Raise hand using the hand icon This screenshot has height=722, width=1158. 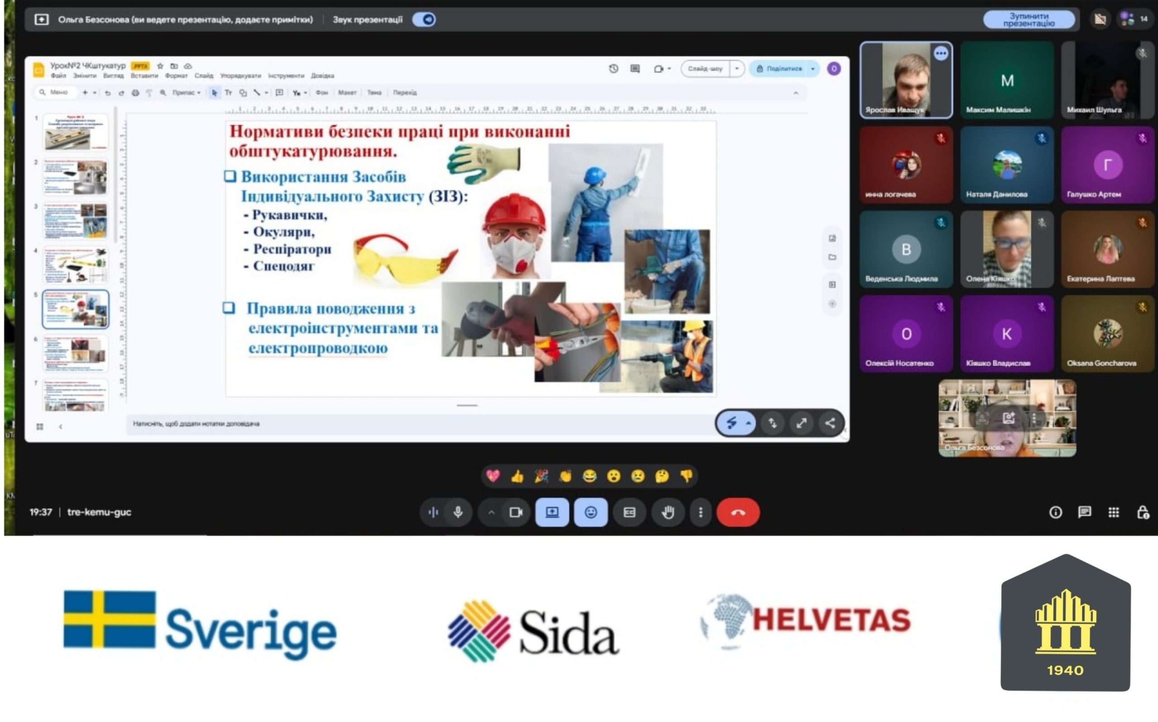point(667,512)
